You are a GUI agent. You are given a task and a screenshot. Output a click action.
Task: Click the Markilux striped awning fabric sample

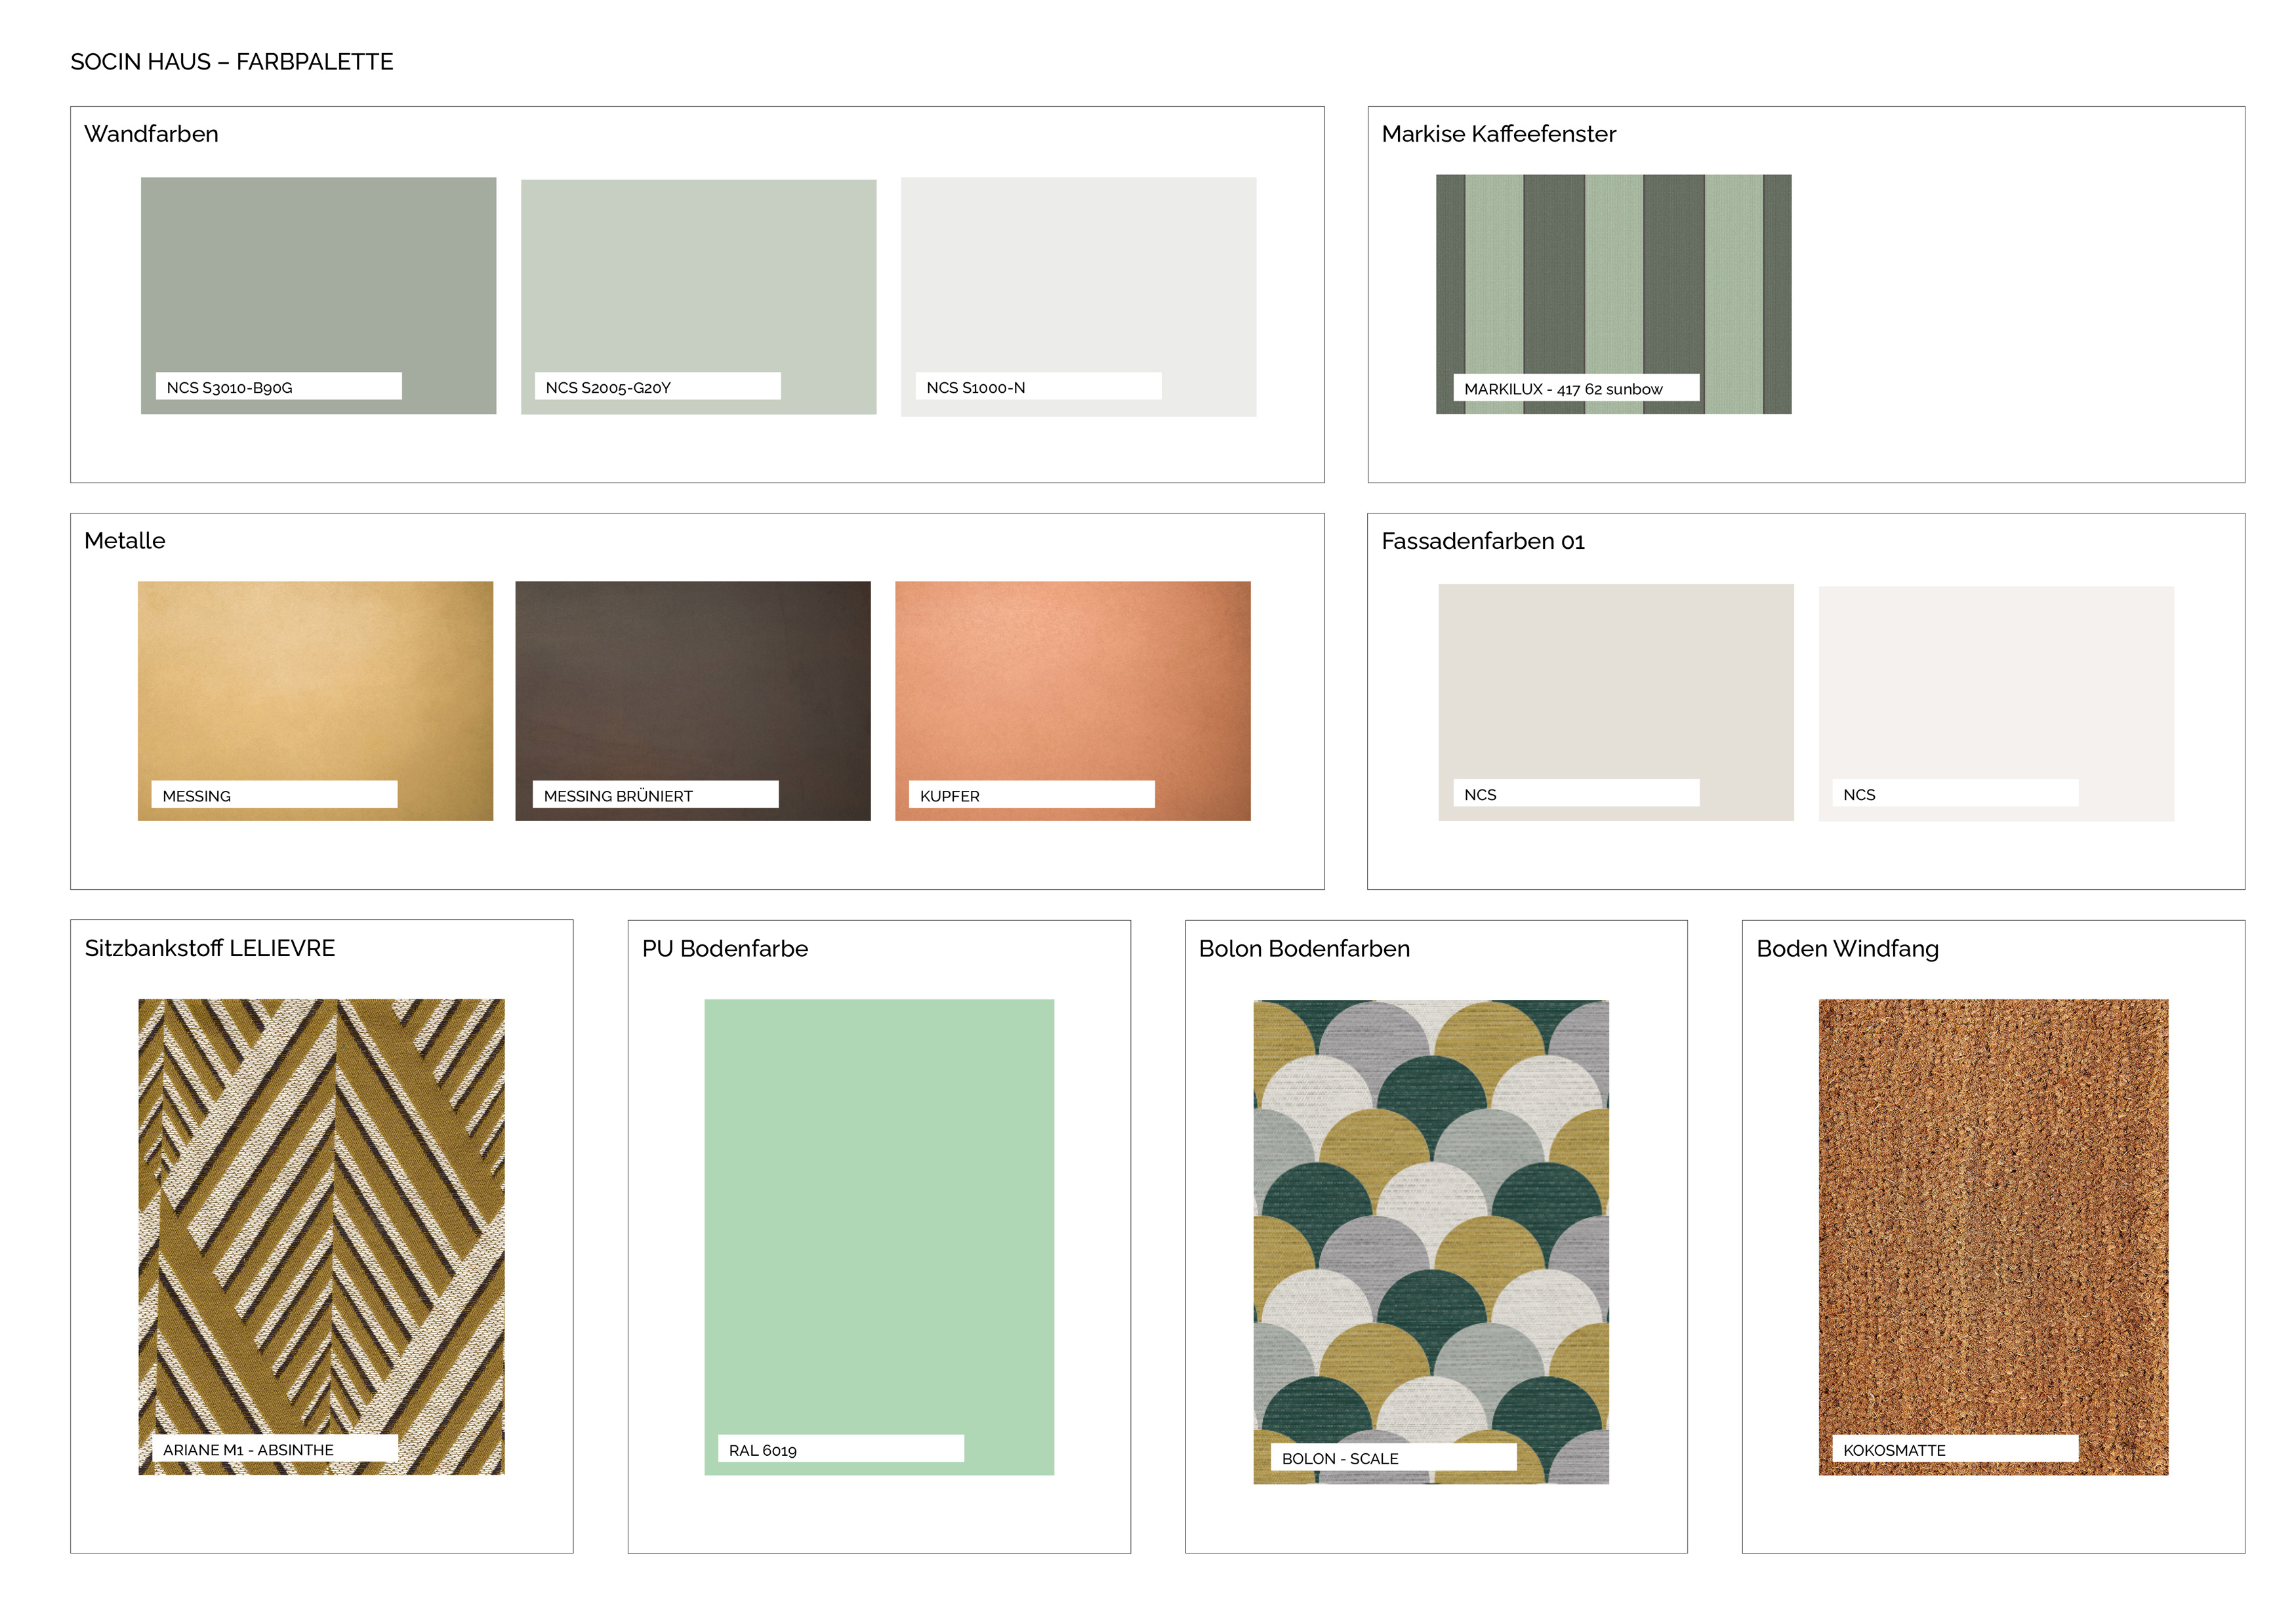coord(1613,294)
